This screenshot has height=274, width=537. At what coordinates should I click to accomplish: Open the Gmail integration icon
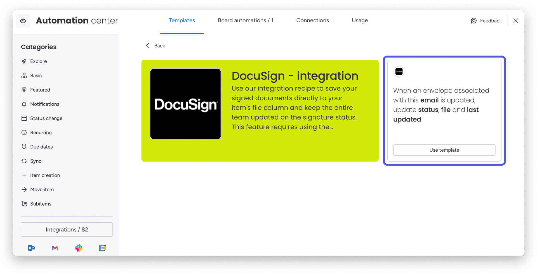point(55,248)
